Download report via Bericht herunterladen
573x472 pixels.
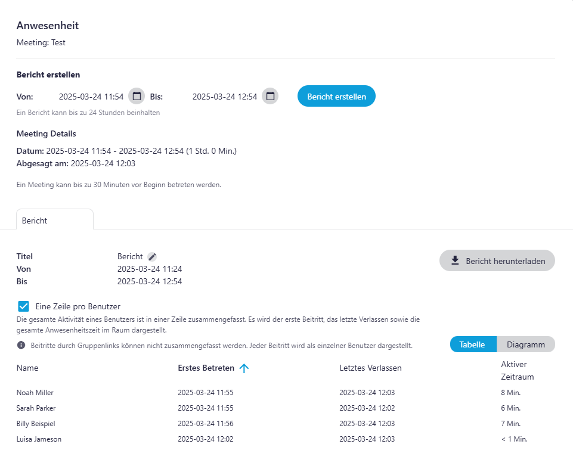coord(497,260)
